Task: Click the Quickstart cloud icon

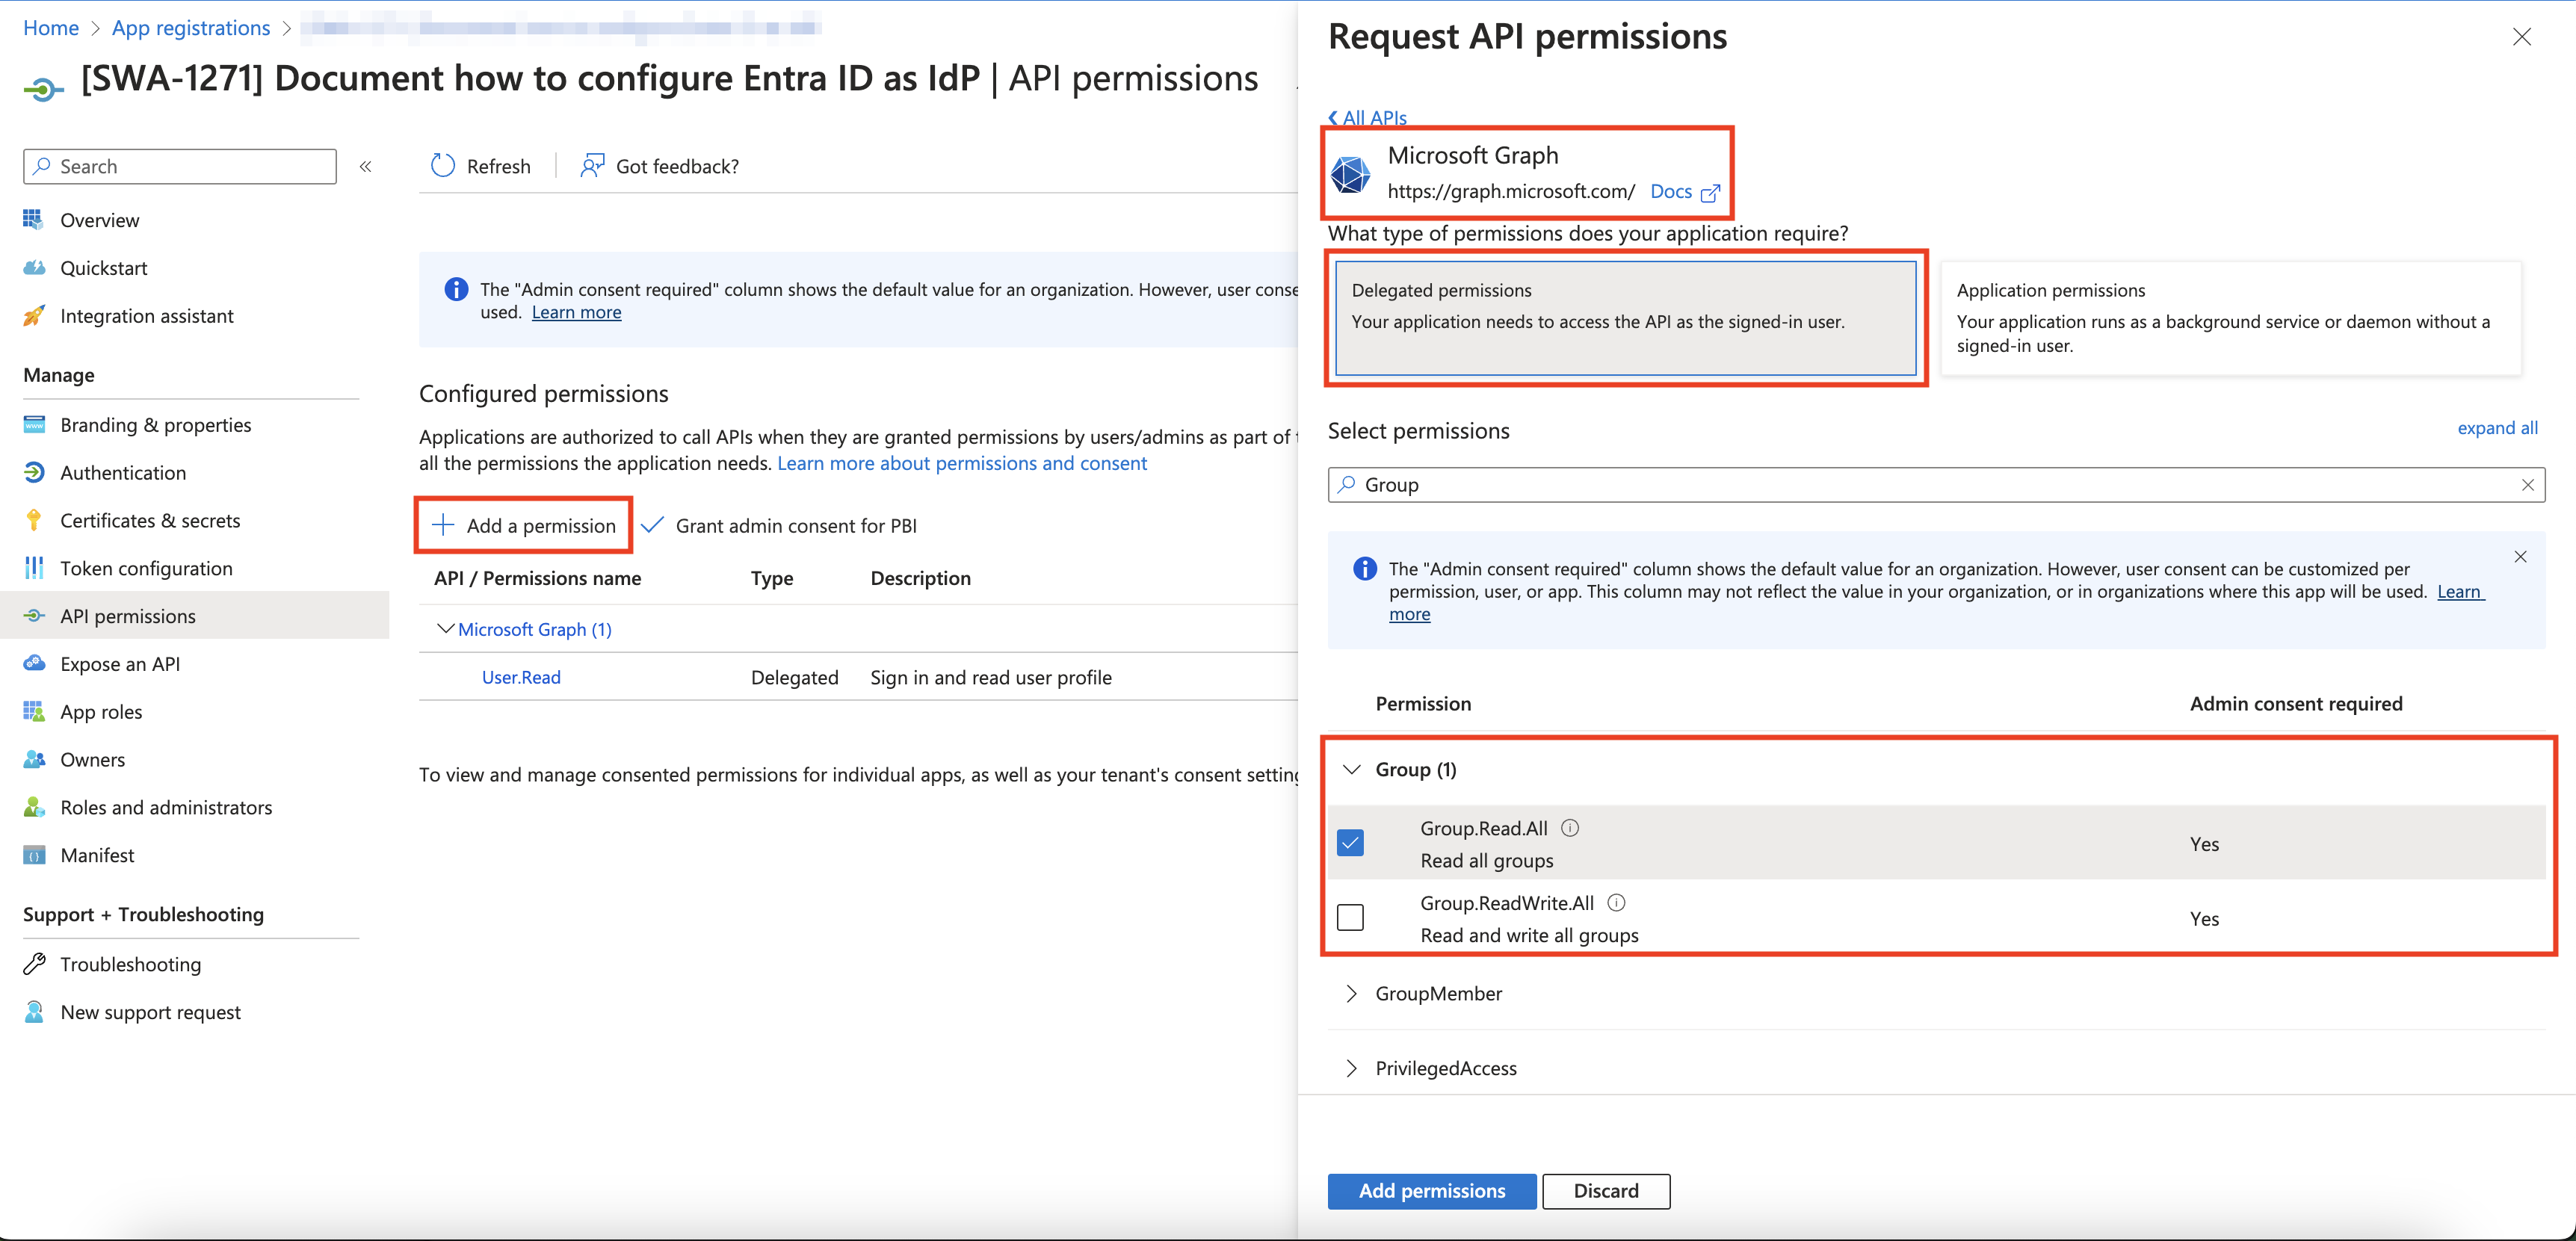Action: tap(34, 267)
